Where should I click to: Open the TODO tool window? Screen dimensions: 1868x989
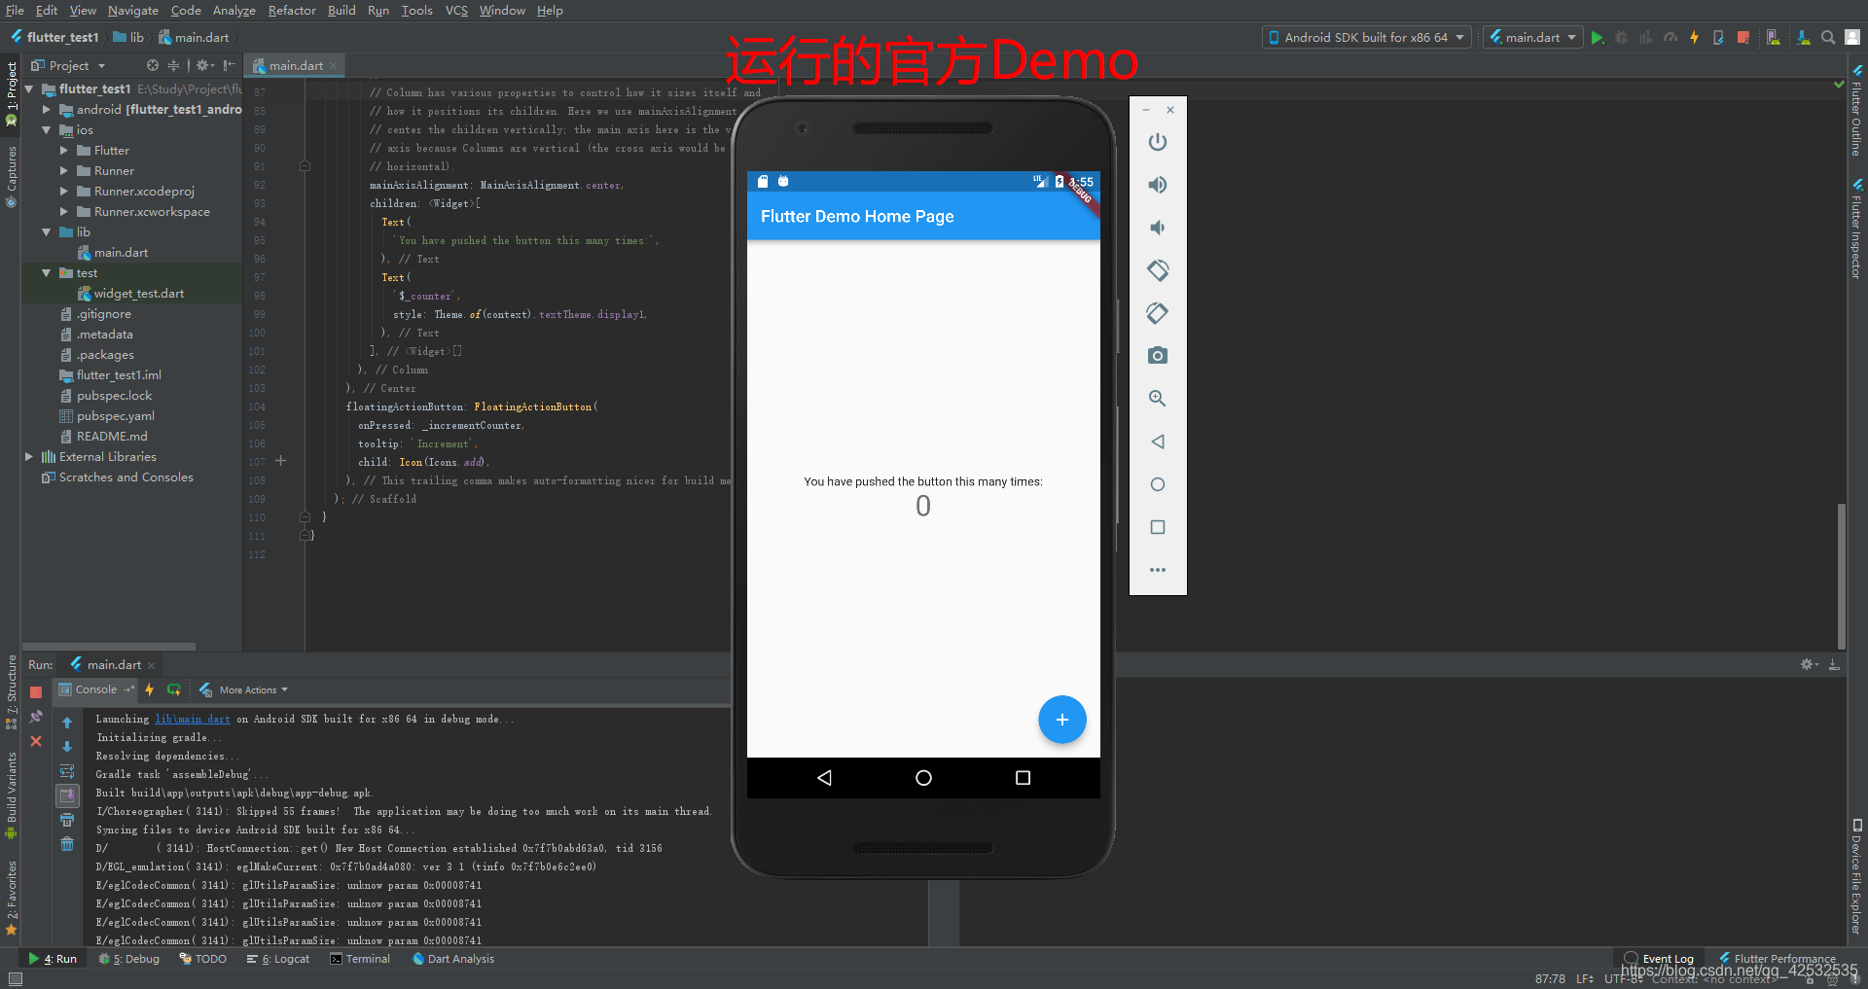(x=203, y=959)
